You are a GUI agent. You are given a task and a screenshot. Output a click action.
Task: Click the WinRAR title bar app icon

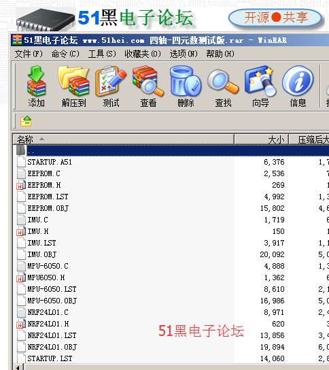tap(17, 40)
